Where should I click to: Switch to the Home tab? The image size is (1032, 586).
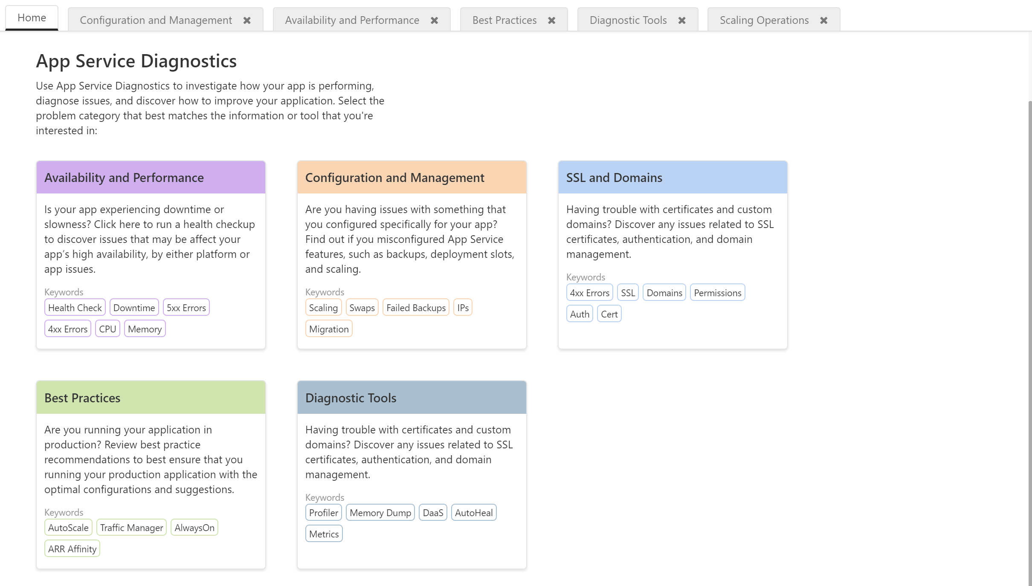tap(32, 18)
